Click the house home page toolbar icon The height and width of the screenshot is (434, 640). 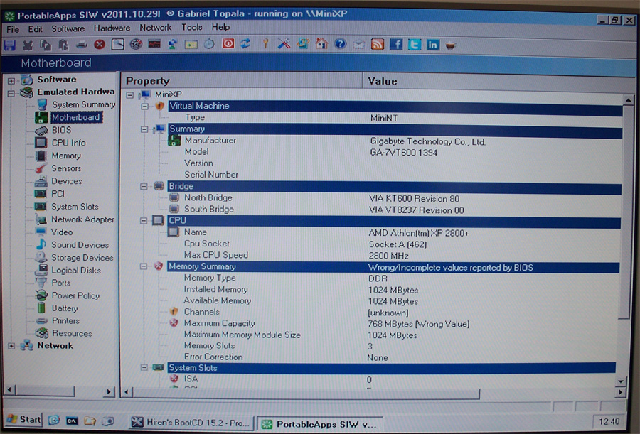click(x=321, y=43)
